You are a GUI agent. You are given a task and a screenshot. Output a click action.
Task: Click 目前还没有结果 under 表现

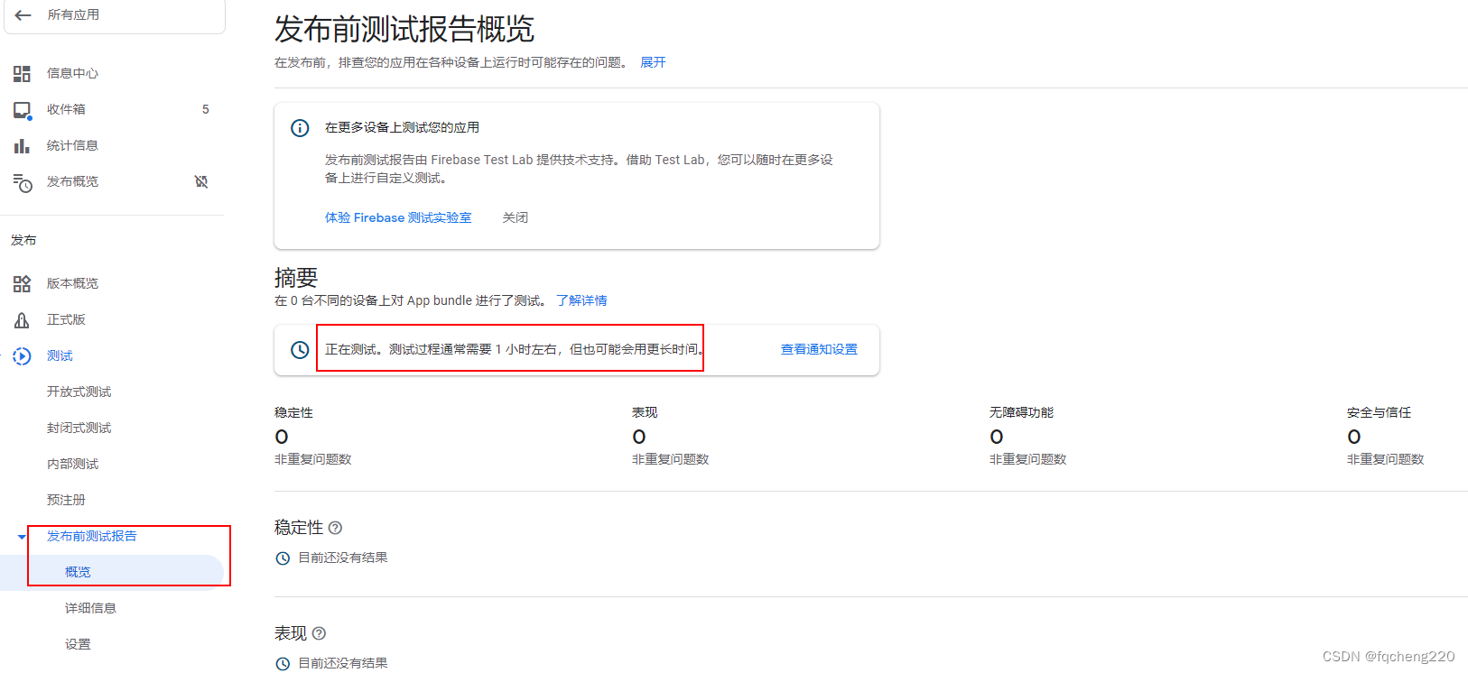[x=343, y=663]
